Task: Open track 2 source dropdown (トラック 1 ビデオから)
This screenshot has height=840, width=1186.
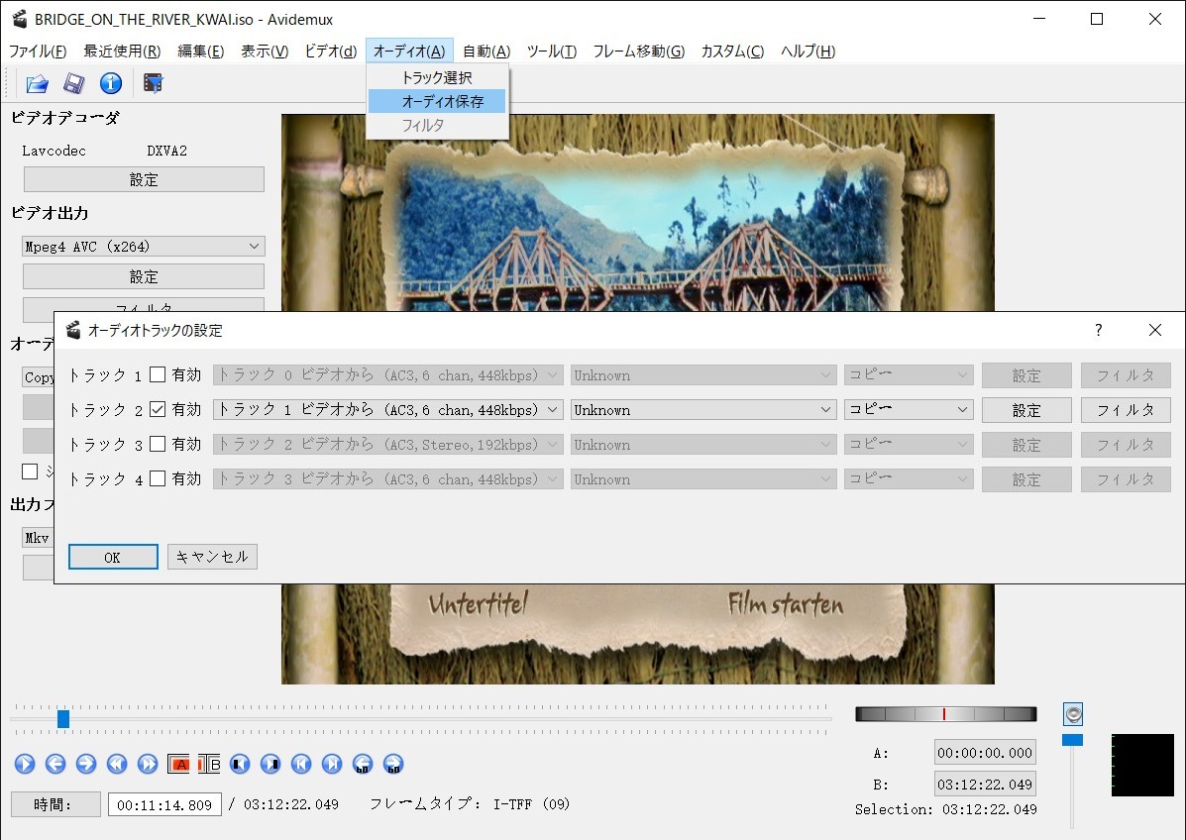Action: [x=388, y=410]
